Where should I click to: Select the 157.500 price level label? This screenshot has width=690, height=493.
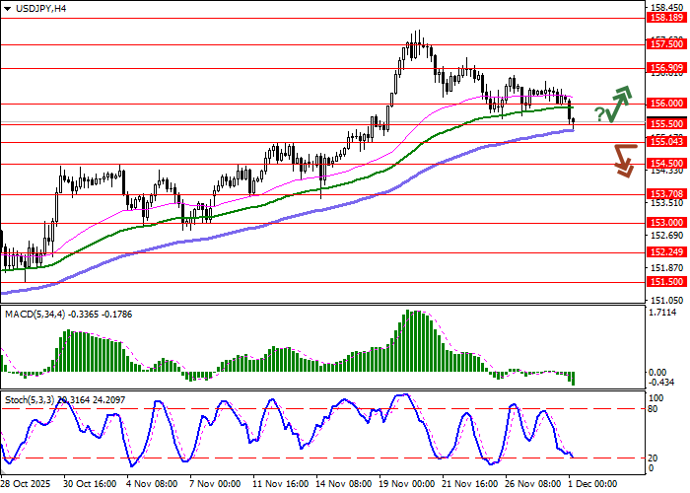pyautogui.click(x=665, y=44)
